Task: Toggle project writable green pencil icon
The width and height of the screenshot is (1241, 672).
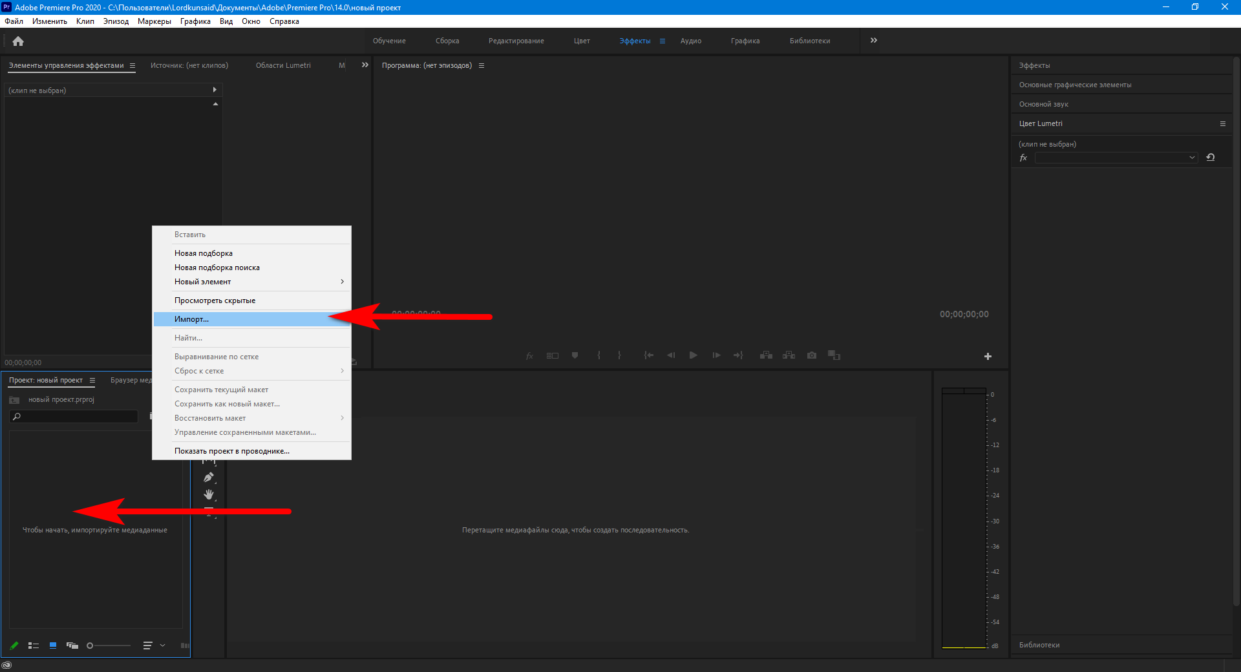Action: (14, 646)
